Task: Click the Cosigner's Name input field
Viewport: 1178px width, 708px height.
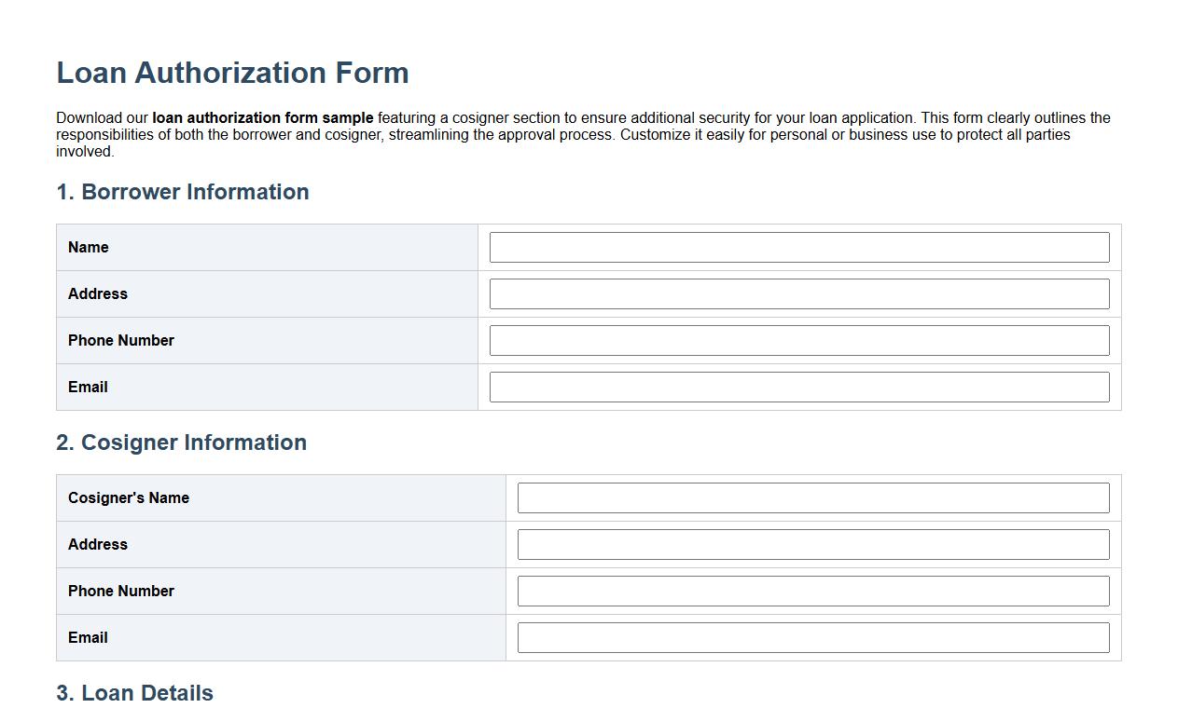Action: tap(813, 497)
